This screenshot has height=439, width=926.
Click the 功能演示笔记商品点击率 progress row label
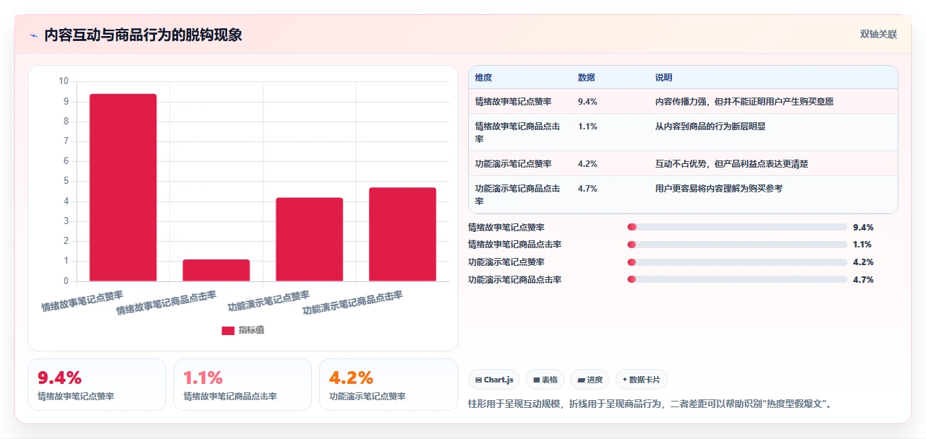(x=515, y=279)
